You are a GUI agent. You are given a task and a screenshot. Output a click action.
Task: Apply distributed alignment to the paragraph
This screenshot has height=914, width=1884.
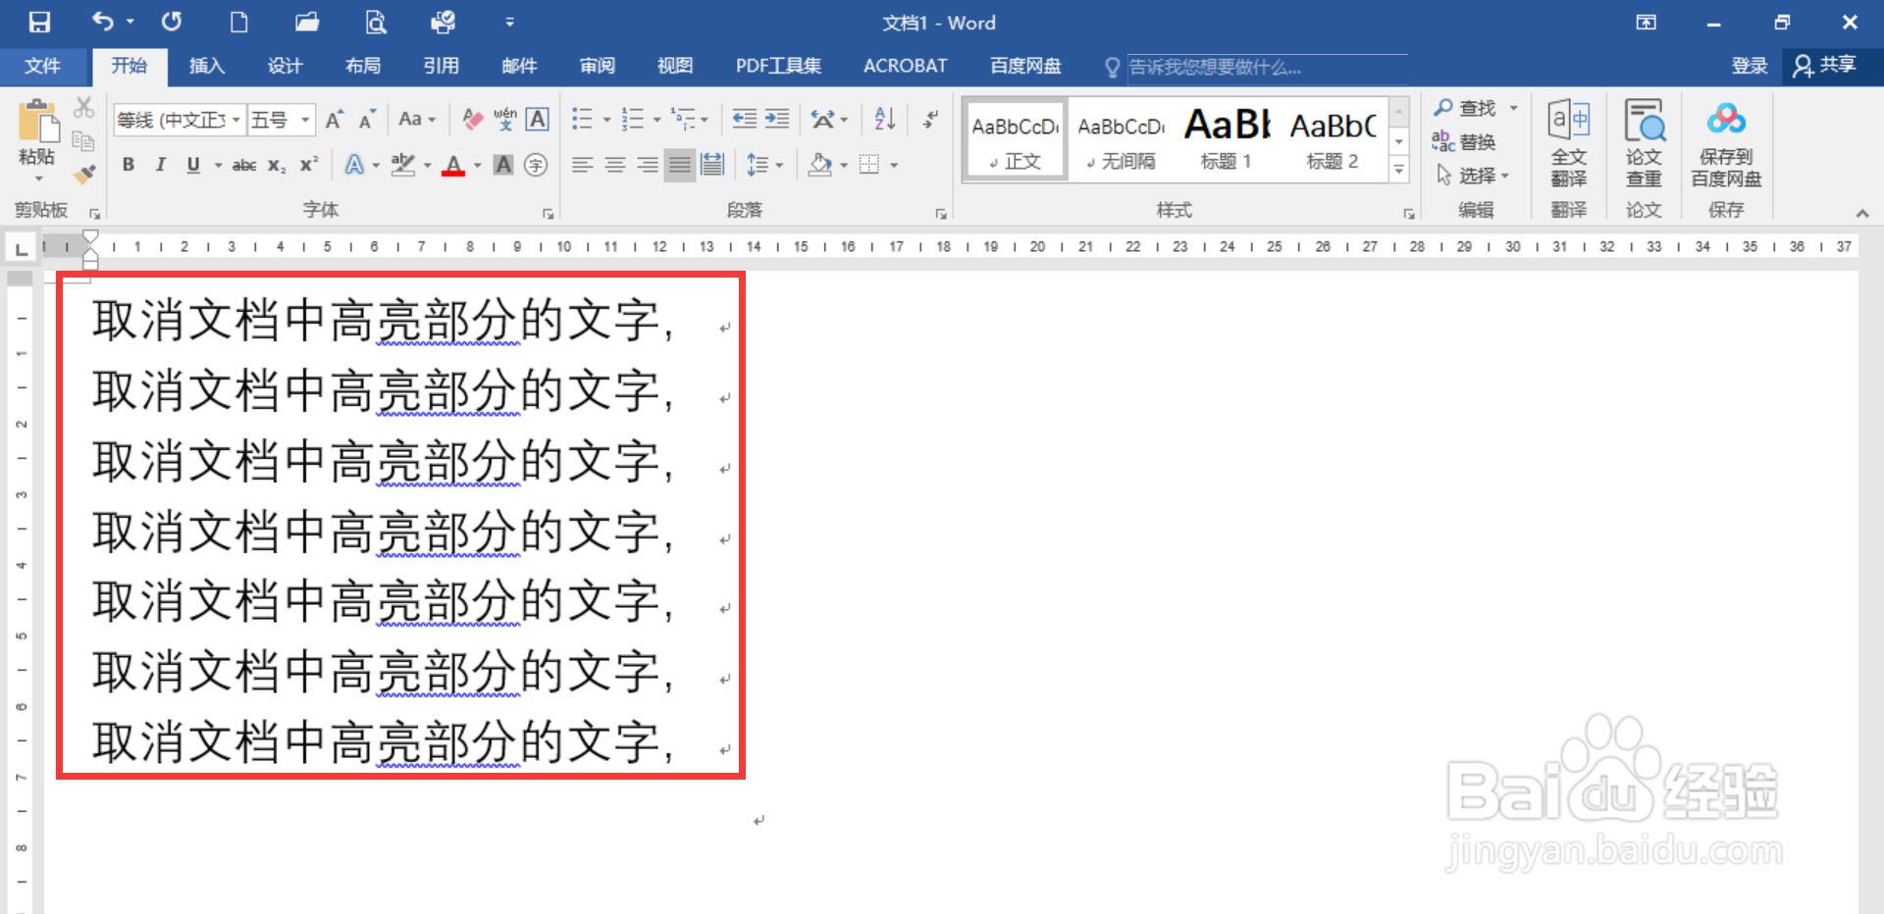tap(712, 165)
